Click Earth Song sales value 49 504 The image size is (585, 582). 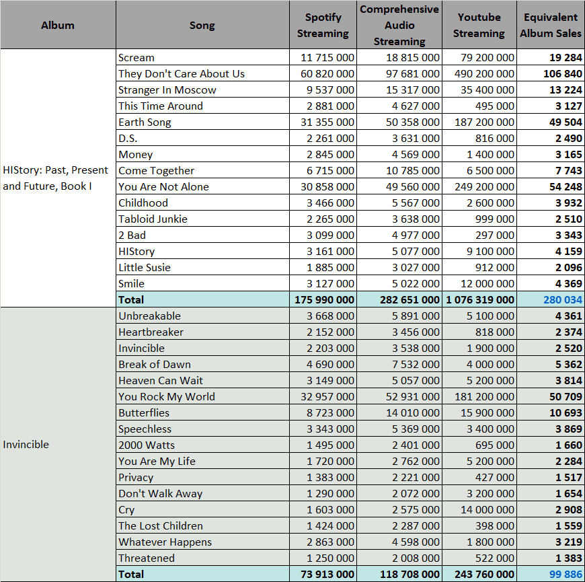click(x=551, y=122)
